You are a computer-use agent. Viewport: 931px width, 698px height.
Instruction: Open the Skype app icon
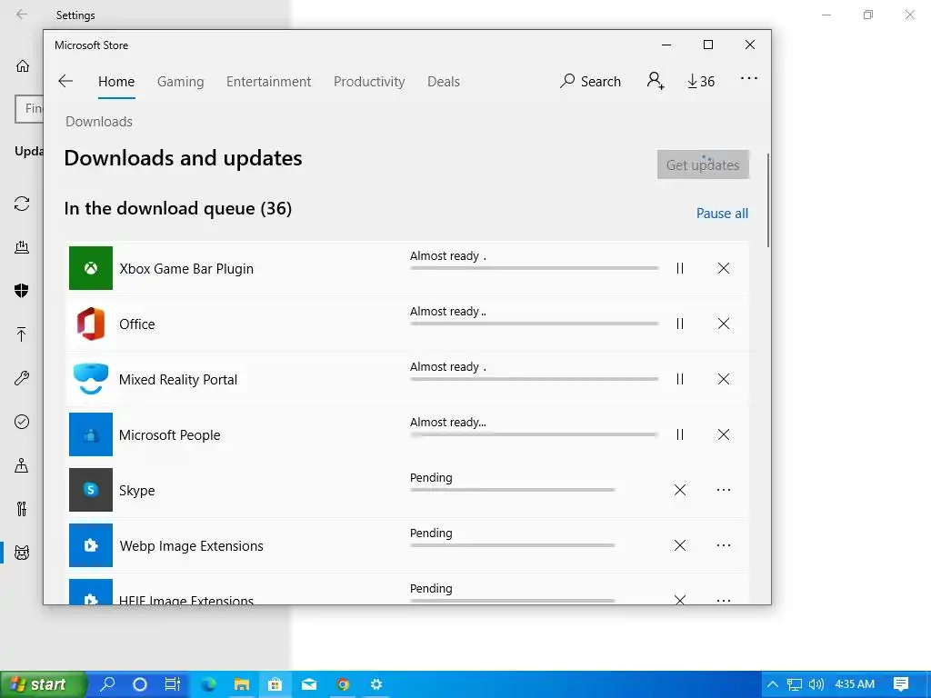pos(91,490)
